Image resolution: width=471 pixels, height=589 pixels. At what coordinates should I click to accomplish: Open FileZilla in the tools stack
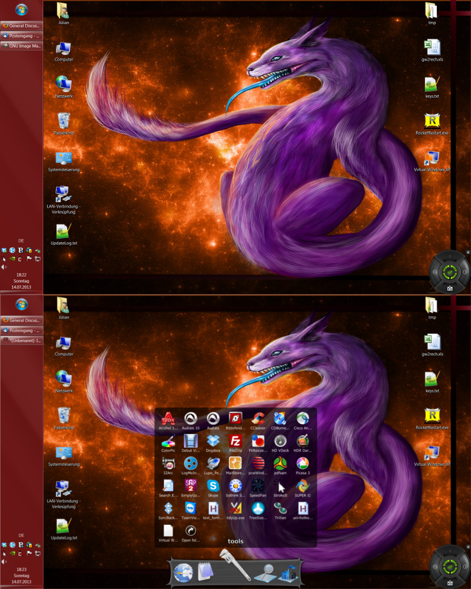(x=235, y=442)
